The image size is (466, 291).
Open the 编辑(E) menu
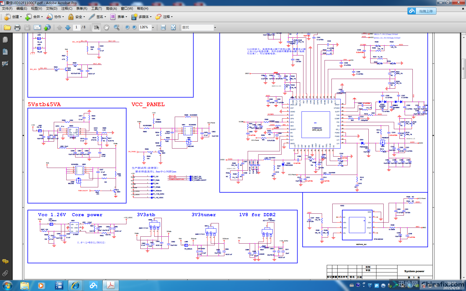pyautogui.click(x=22, y=9)
